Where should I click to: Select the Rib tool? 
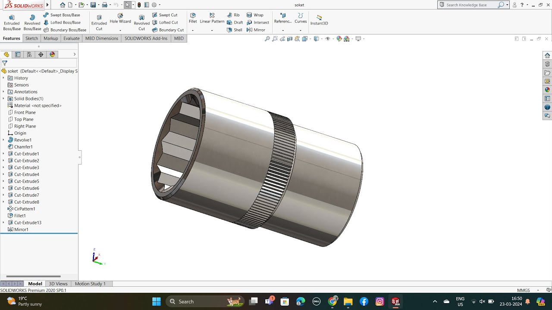coord(233,15)
